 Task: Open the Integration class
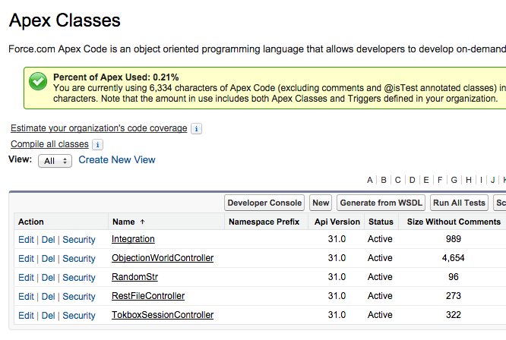pos(133,239)
